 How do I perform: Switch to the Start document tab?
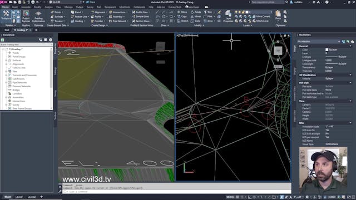click(7, 30)
